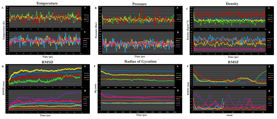The height and width of the screenshot is (119, 277).
Task: Click panel letter F beside RMSF plot
Action: (x=189, y=67)
